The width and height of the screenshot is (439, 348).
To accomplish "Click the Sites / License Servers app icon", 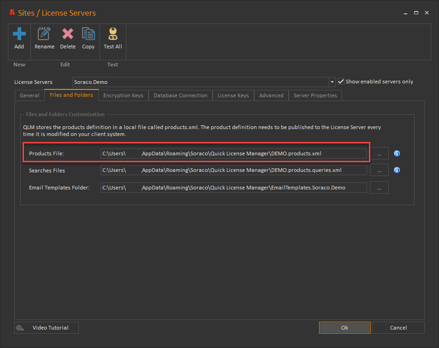I will (x=12, y=12).
